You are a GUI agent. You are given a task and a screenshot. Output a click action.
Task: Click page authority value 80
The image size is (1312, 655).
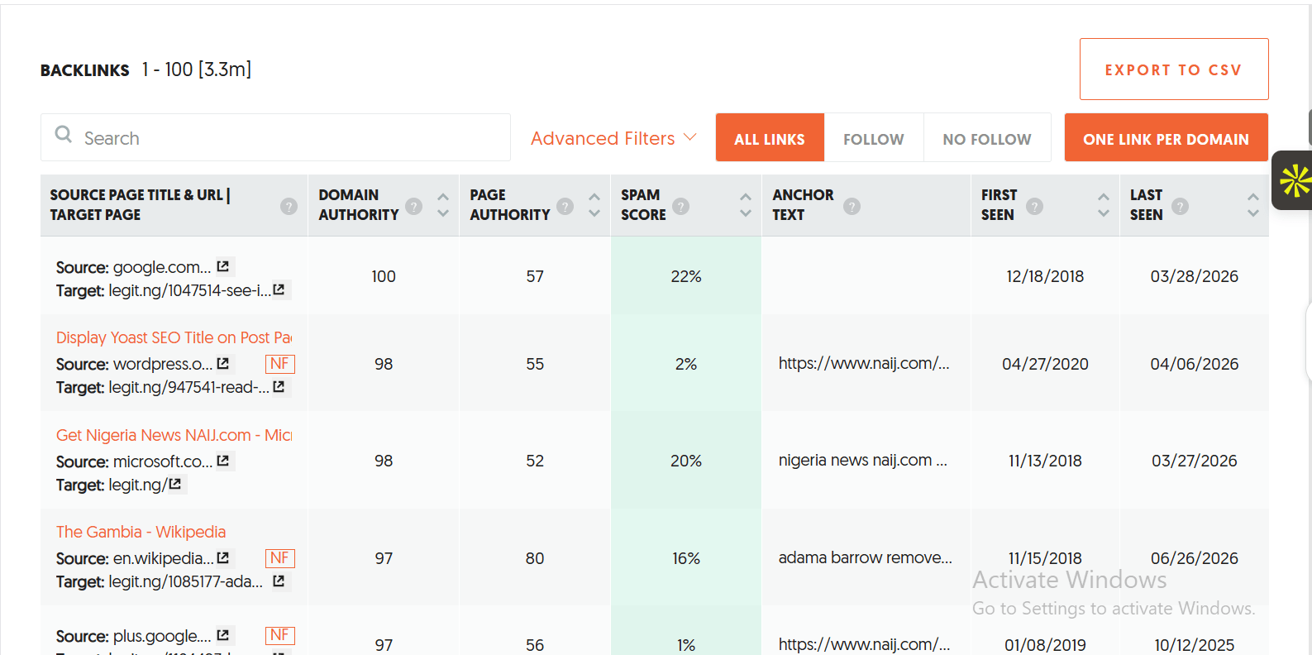pyautogui.click(x=535, y=558)
